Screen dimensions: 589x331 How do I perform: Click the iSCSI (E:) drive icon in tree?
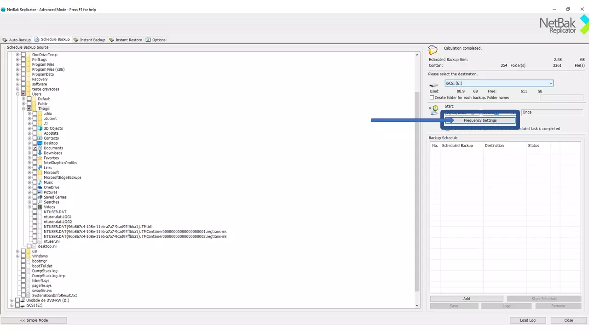(x=23, y=305)
